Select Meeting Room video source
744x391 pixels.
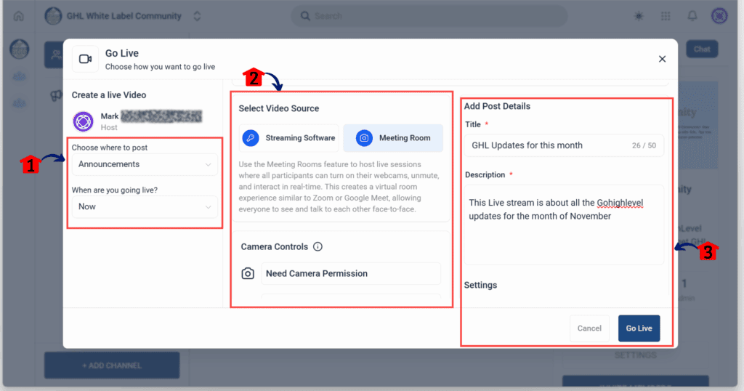(393, 138)
